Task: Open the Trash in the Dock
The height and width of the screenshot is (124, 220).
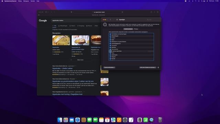Action: (160, 120)
